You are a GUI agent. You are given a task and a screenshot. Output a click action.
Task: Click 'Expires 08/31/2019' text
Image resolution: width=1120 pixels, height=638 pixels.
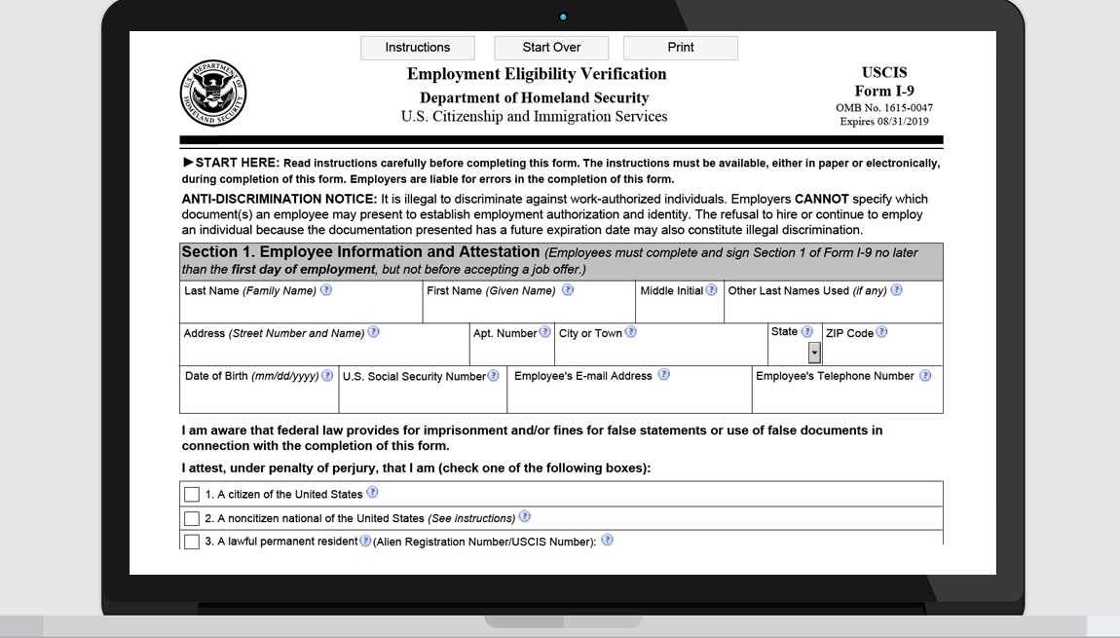884,122
